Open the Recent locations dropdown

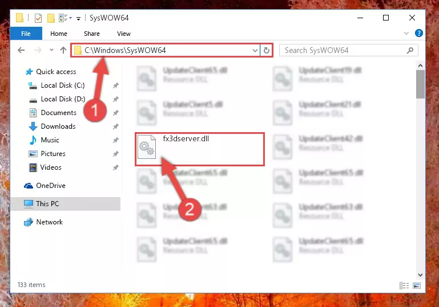pyautogui.click(x=51, y=50)
